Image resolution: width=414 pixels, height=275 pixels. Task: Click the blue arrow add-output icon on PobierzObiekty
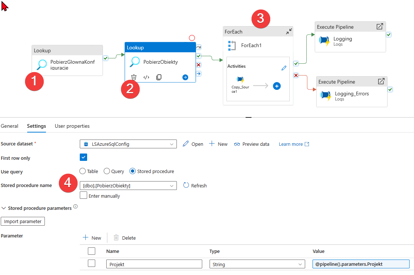185,77
